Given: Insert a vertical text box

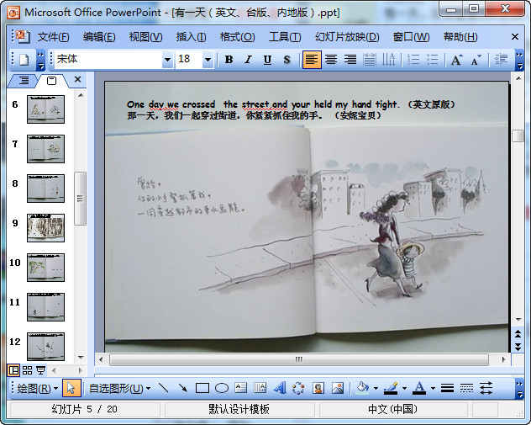Looking at the screenshot, I should coord(260,388).
